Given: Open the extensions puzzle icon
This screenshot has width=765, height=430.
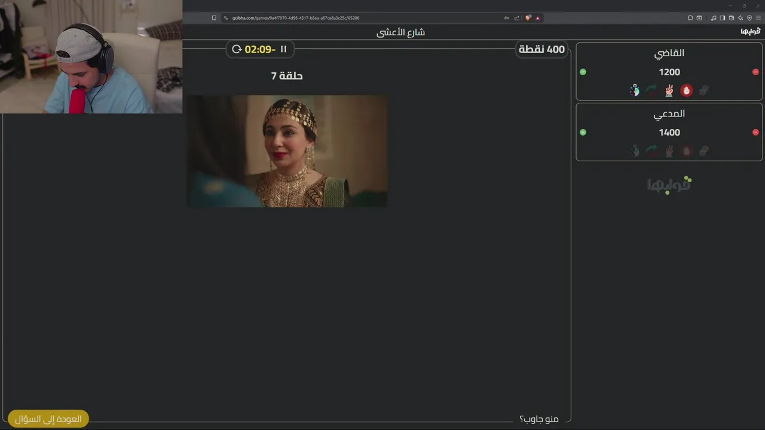Looking at the screenshot, I should point(690,18).
